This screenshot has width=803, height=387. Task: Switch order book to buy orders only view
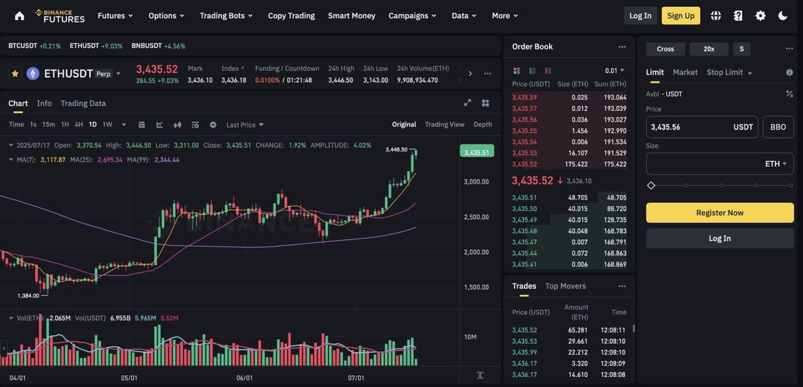(531, 71)
